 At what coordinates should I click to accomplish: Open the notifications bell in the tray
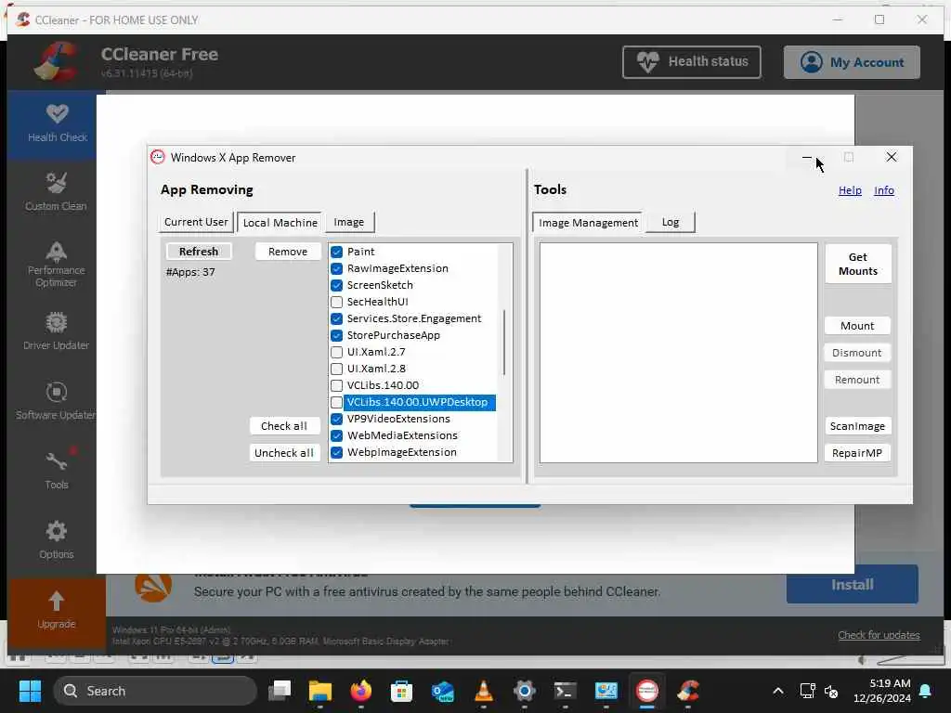926,691
